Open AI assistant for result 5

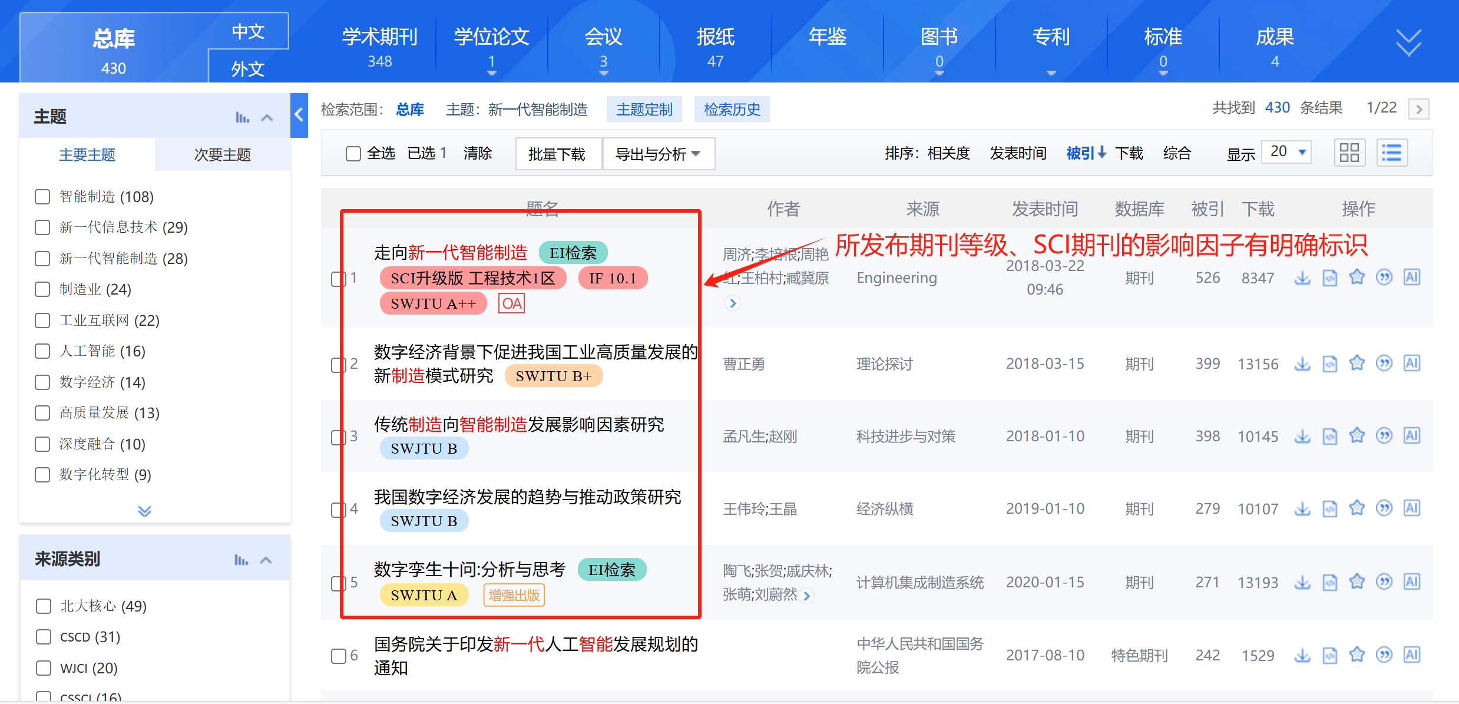pyautogui.click(x=1412, y=582)
